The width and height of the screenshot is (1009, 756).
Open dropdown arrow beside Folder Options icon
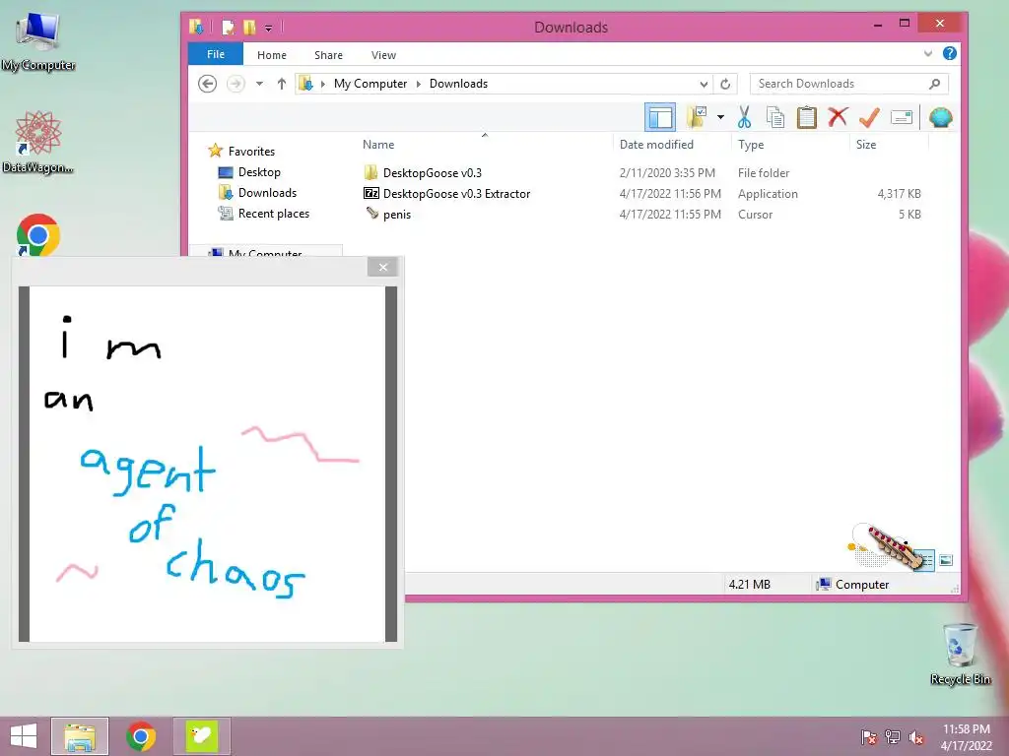pos(720,117)
